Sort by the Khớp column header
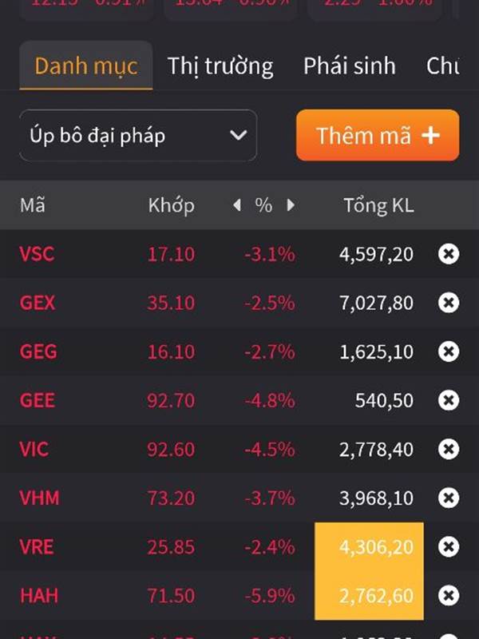 tap(171, 205)
